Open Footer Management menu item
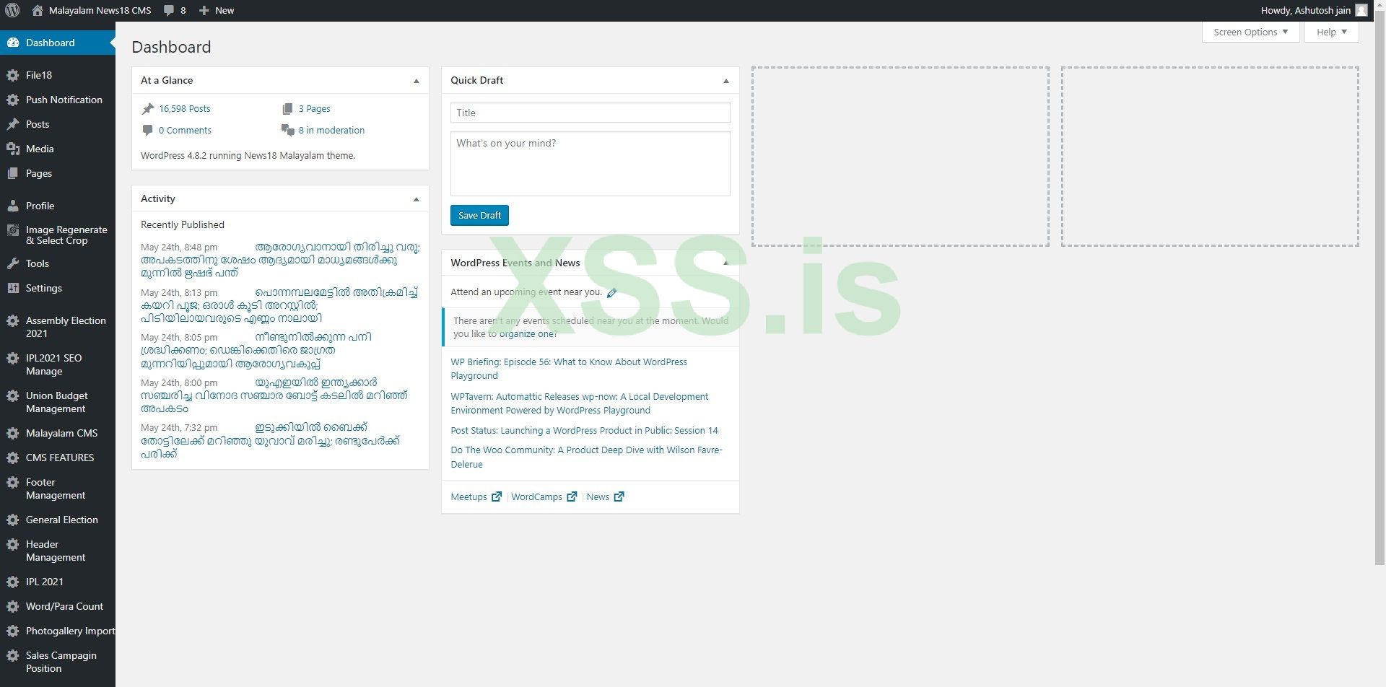This screenshot has height=687, width=1386. pyautogui.click(x=58, y=489)
